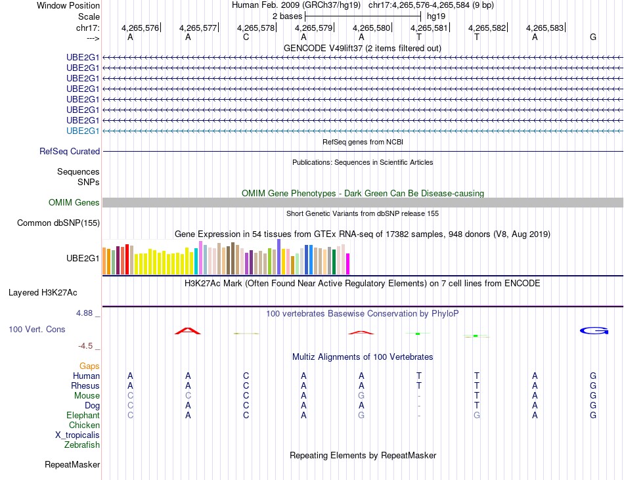Select the Rhesus species label
The width and height of the screenshot is (624, 480).
(85, 385)
